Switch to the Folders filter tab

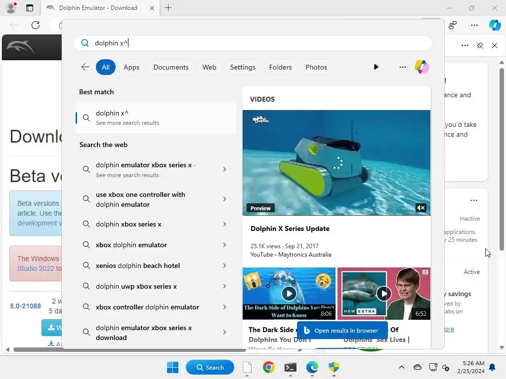point(280,67)
